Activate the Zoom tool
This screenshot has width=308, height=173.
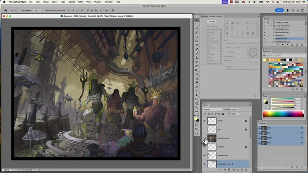coord(196,107)
